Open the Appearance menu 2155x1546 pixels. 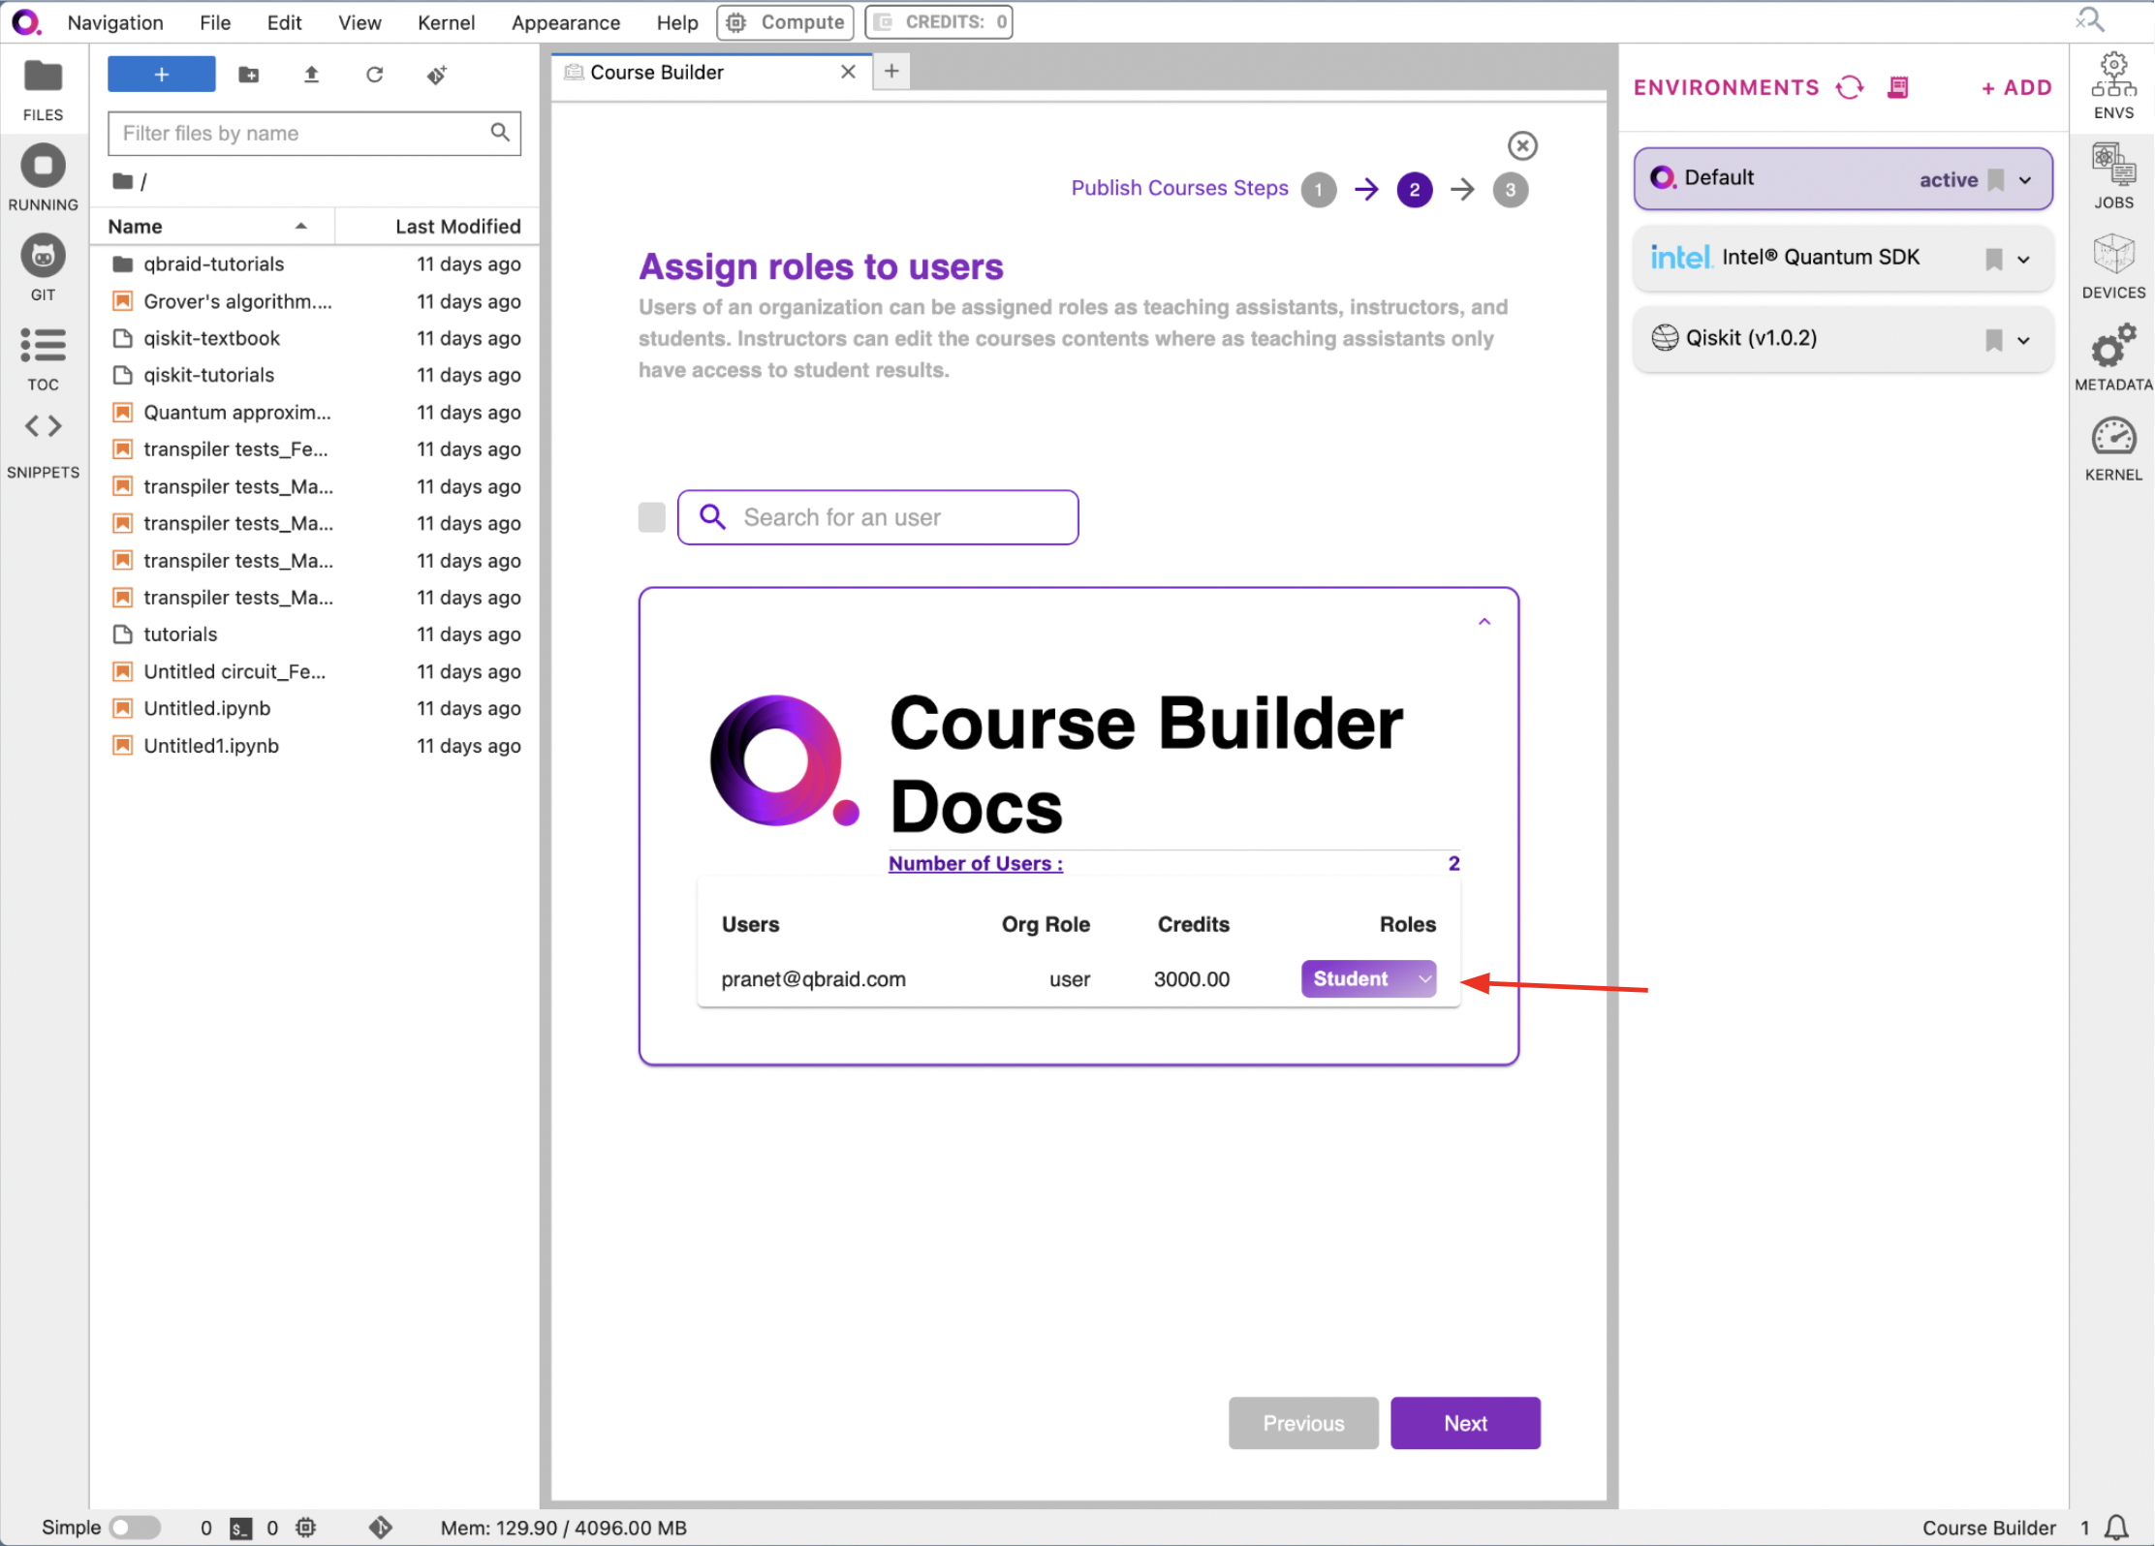(x=565, y=21)
